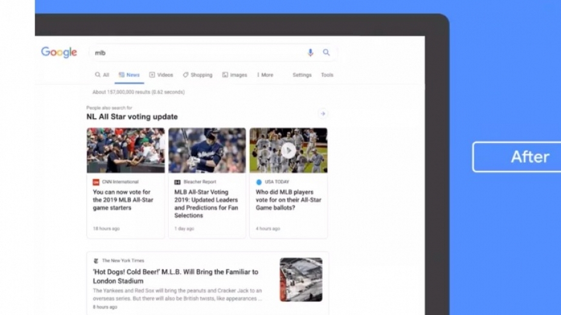This screenshot has height=315, width=561.
Task: Click the 'About 157,000,000 results' text
Action: click(x=138, y=92)
